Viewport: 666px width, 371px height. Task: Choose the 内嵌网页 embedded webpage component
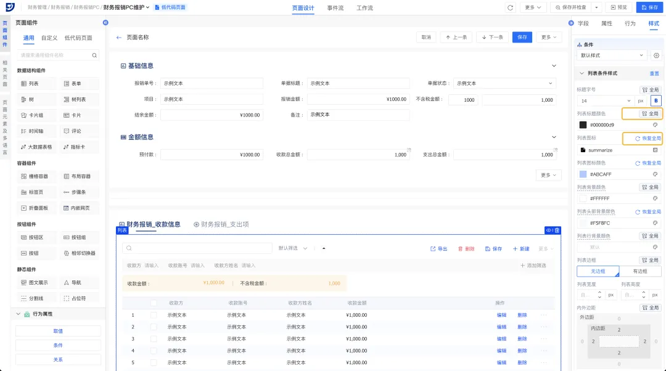(80, 208)
